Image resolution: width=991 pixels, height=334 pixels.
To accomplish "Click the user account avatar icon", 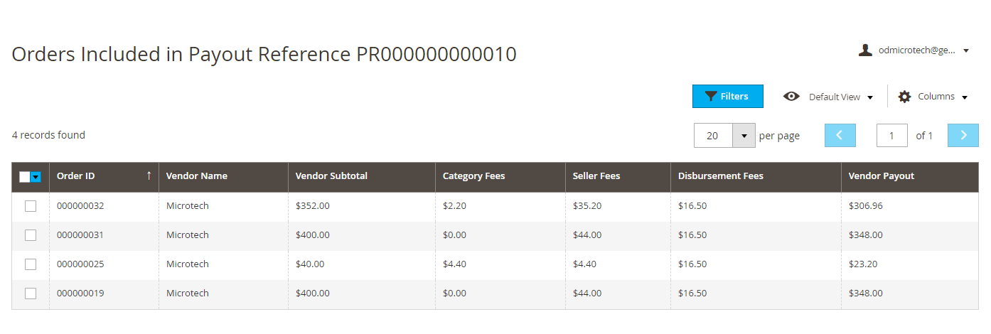I will 865,50.
